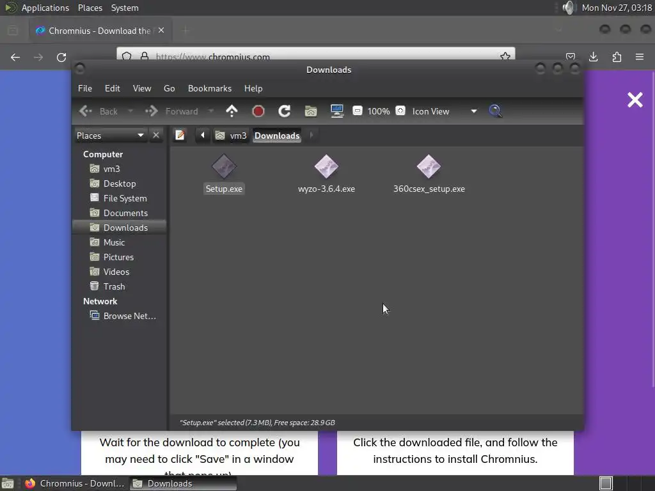Image resolution: width=655 pixels, height=491 pixels.
Task: Open the Back history dropdown arrow
Action: (130, 111)
